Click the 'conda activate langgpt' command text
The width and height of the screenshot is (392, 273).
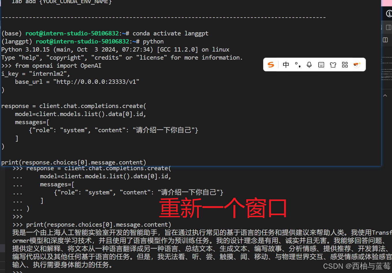[x=171, y=33]
